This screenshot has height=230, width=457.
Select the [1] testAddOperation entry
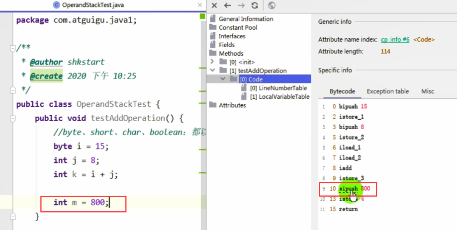(258, 71)
